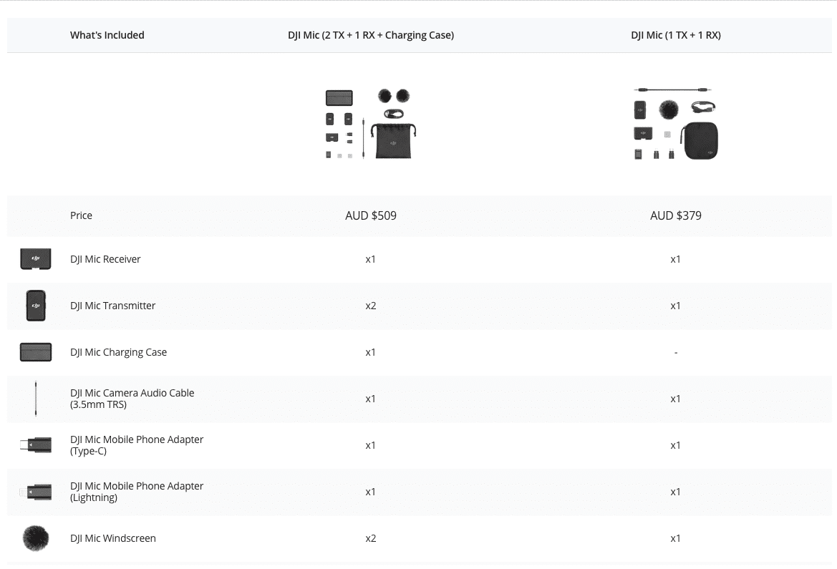Image resolution: width=837 pixels, height=569 pixels.
Task: Click the Lightning Phone Adapter icon
Action: 36,492
